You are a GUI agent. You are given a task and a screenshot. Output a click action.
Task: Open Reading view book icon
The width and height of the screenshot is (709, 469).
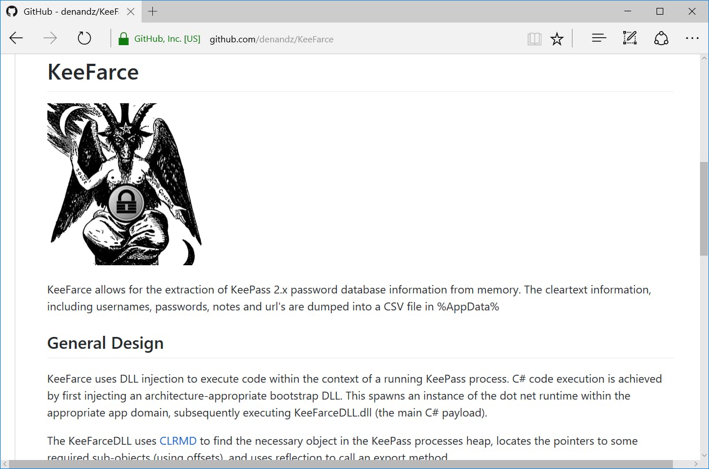(x=534, y=39)
